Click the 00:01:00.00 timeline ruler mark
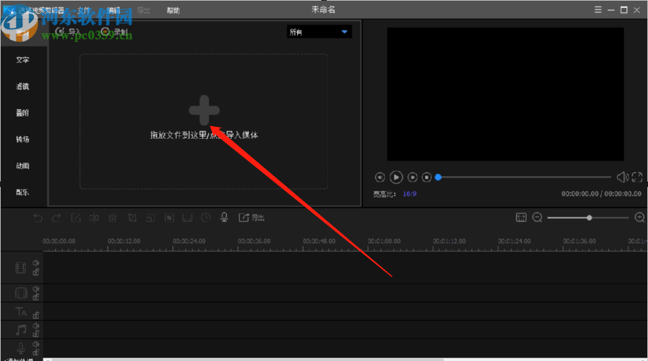 tap(384, 241)
